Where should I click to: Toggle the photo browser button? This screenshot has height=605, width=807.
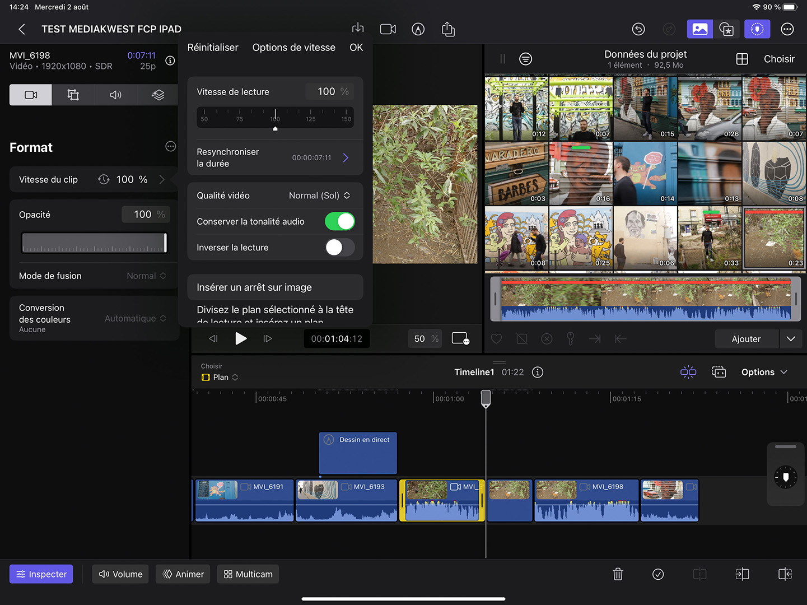(x=699, y=29)
